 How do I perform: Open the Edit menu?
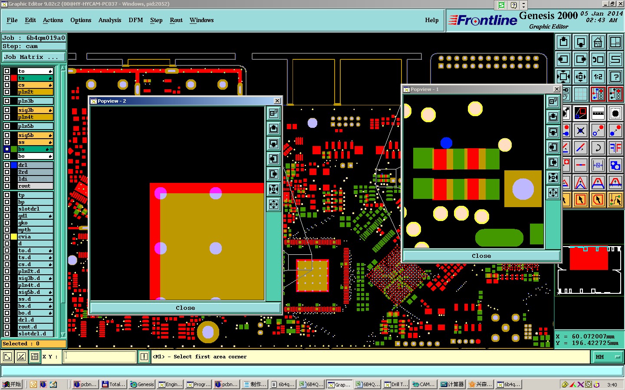point(30,20)
